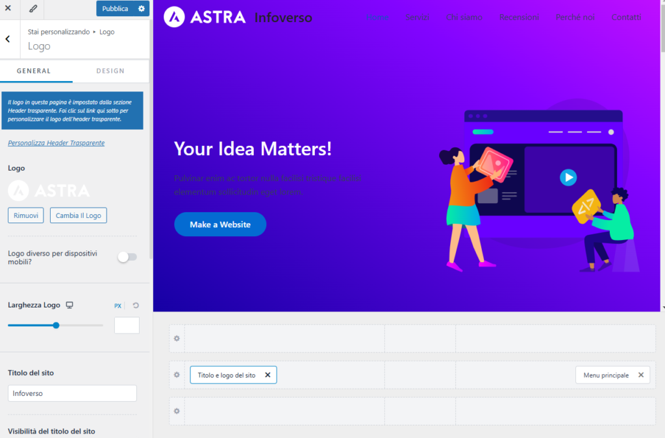Remove 'Titolo e logo del sito' element
Image resolution: width=665 pixels, height=438 pixels.
[268, 375]
